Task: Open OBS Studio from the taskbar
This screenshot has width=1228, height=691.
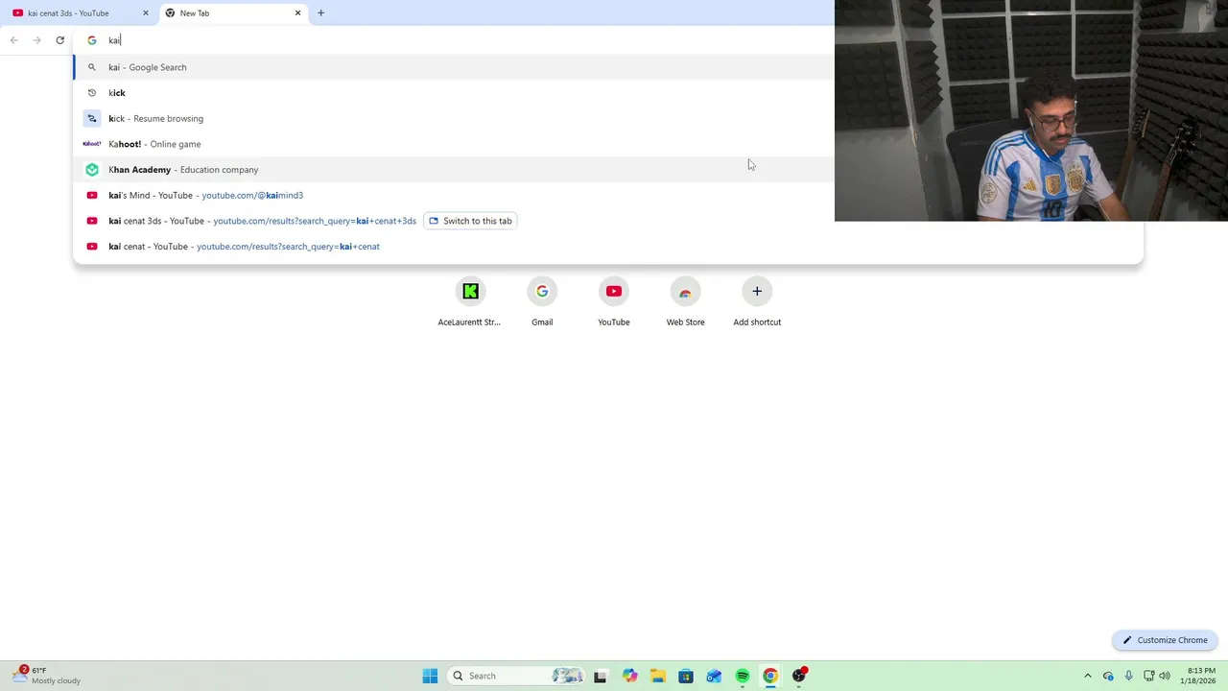Action: click(799, 676)
